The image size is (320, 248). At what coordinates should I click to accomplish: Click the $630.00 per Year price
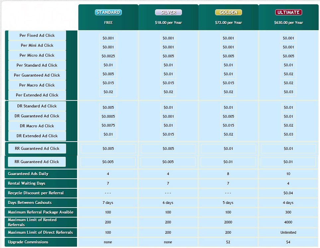click(x=288, y=23)
